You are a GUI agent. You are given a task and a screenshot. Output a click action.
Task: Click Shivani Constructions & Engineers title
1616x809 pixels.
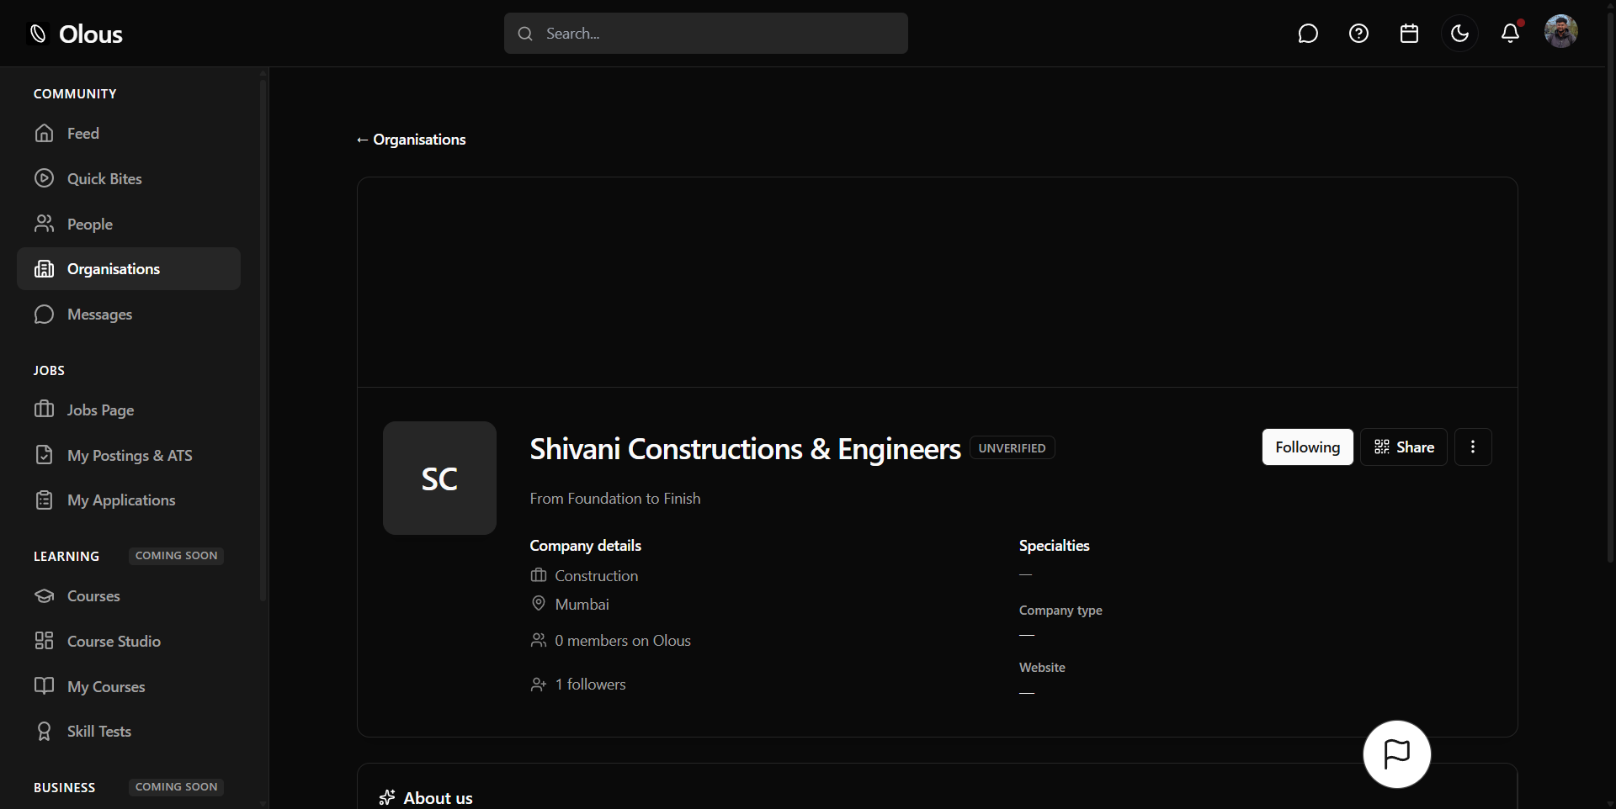tap(745, 449)
